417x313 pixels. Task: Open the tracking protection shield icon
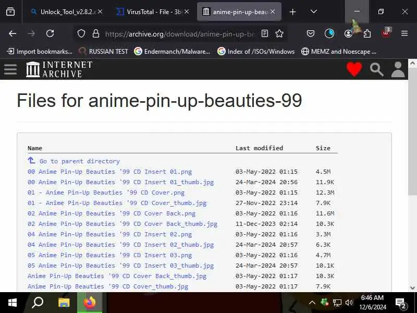click(x=81, y=33)
